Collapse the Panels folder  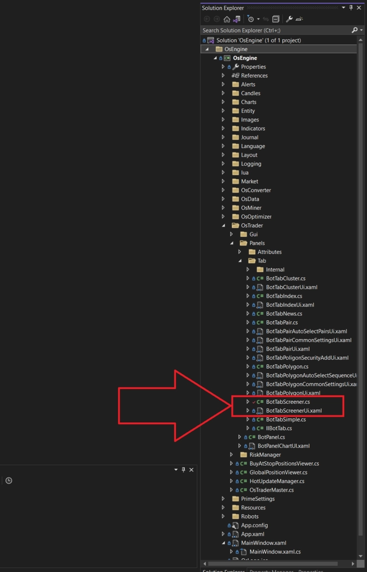point(231,243)
